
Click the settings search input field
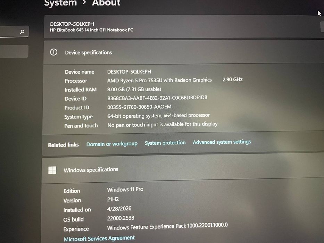click(14, 32)
